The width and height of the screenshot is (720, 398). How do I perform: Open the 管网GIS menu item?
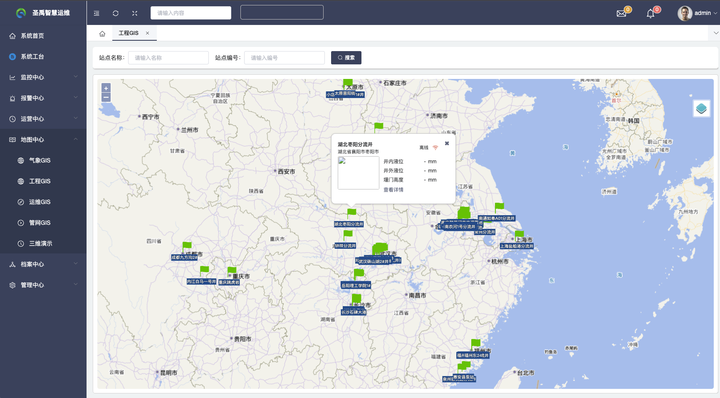point(40,223)
